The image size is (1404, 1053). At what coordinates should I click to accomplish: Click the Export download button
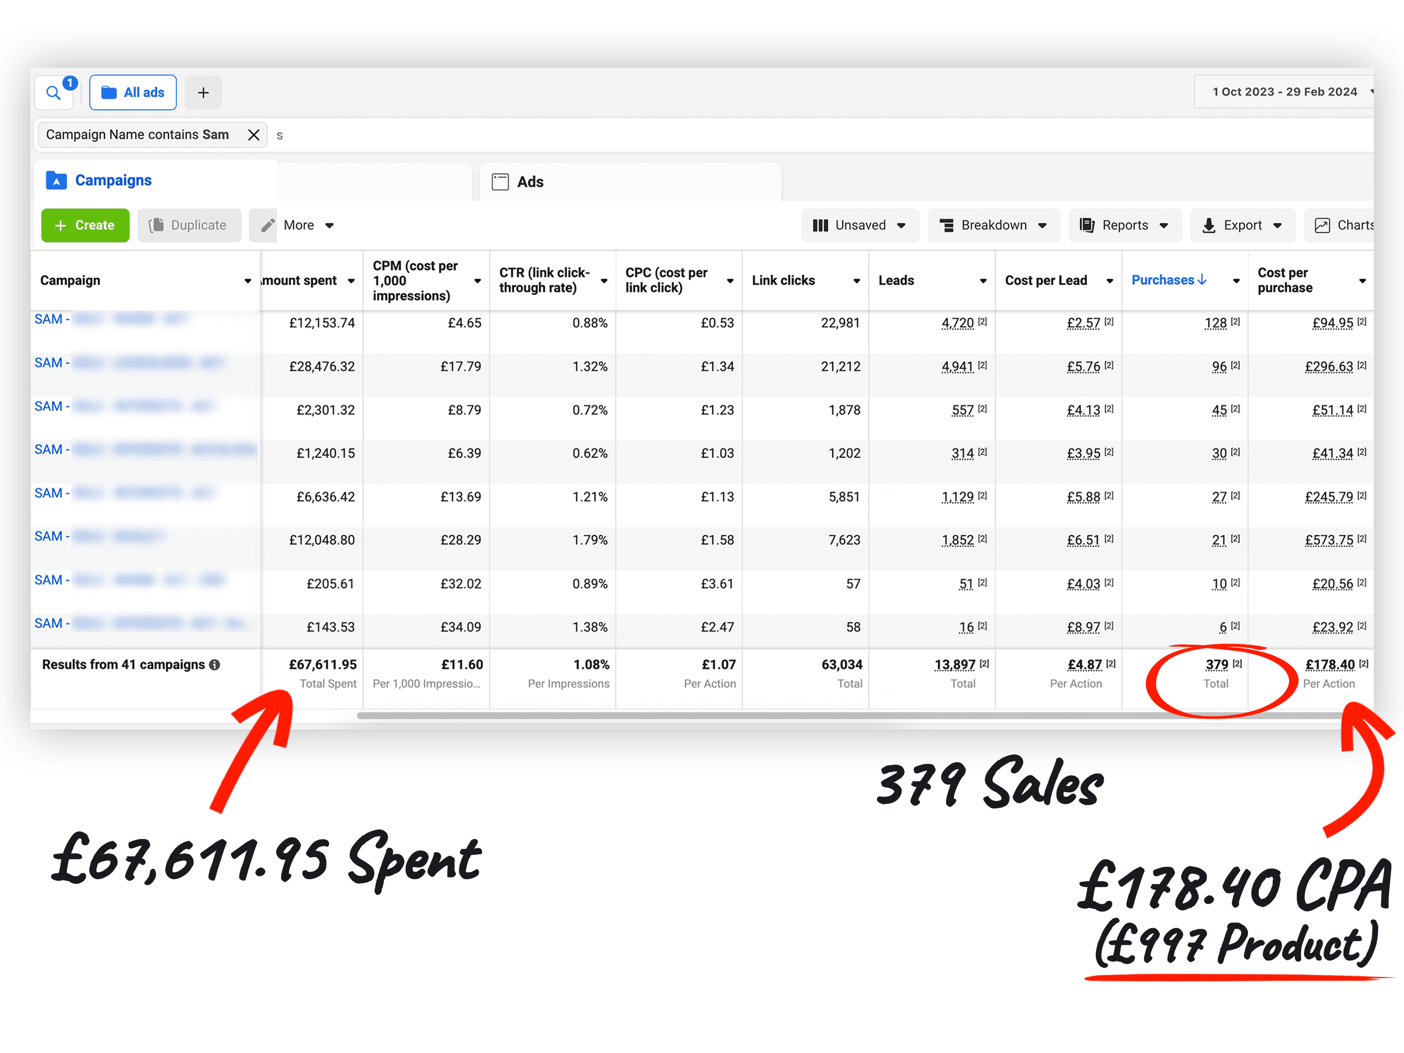[x=1242, y=225]
